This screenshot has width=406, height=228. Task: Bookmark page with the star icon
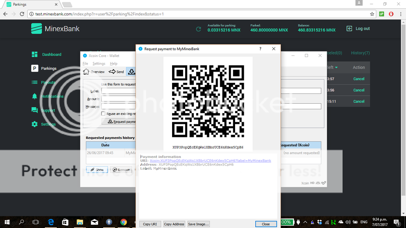372,14
